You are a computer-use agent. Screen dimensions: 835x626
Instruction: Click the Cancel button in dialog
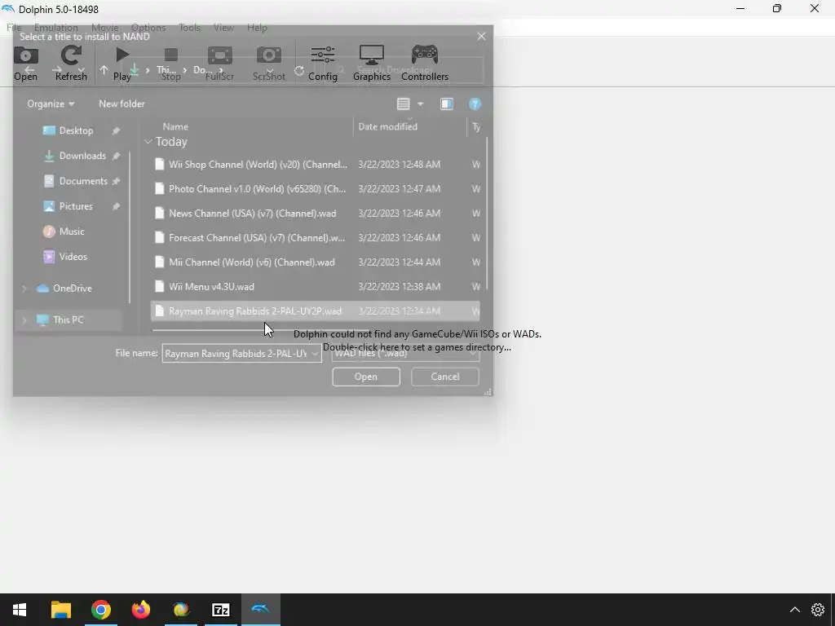(x=444, y=377)
